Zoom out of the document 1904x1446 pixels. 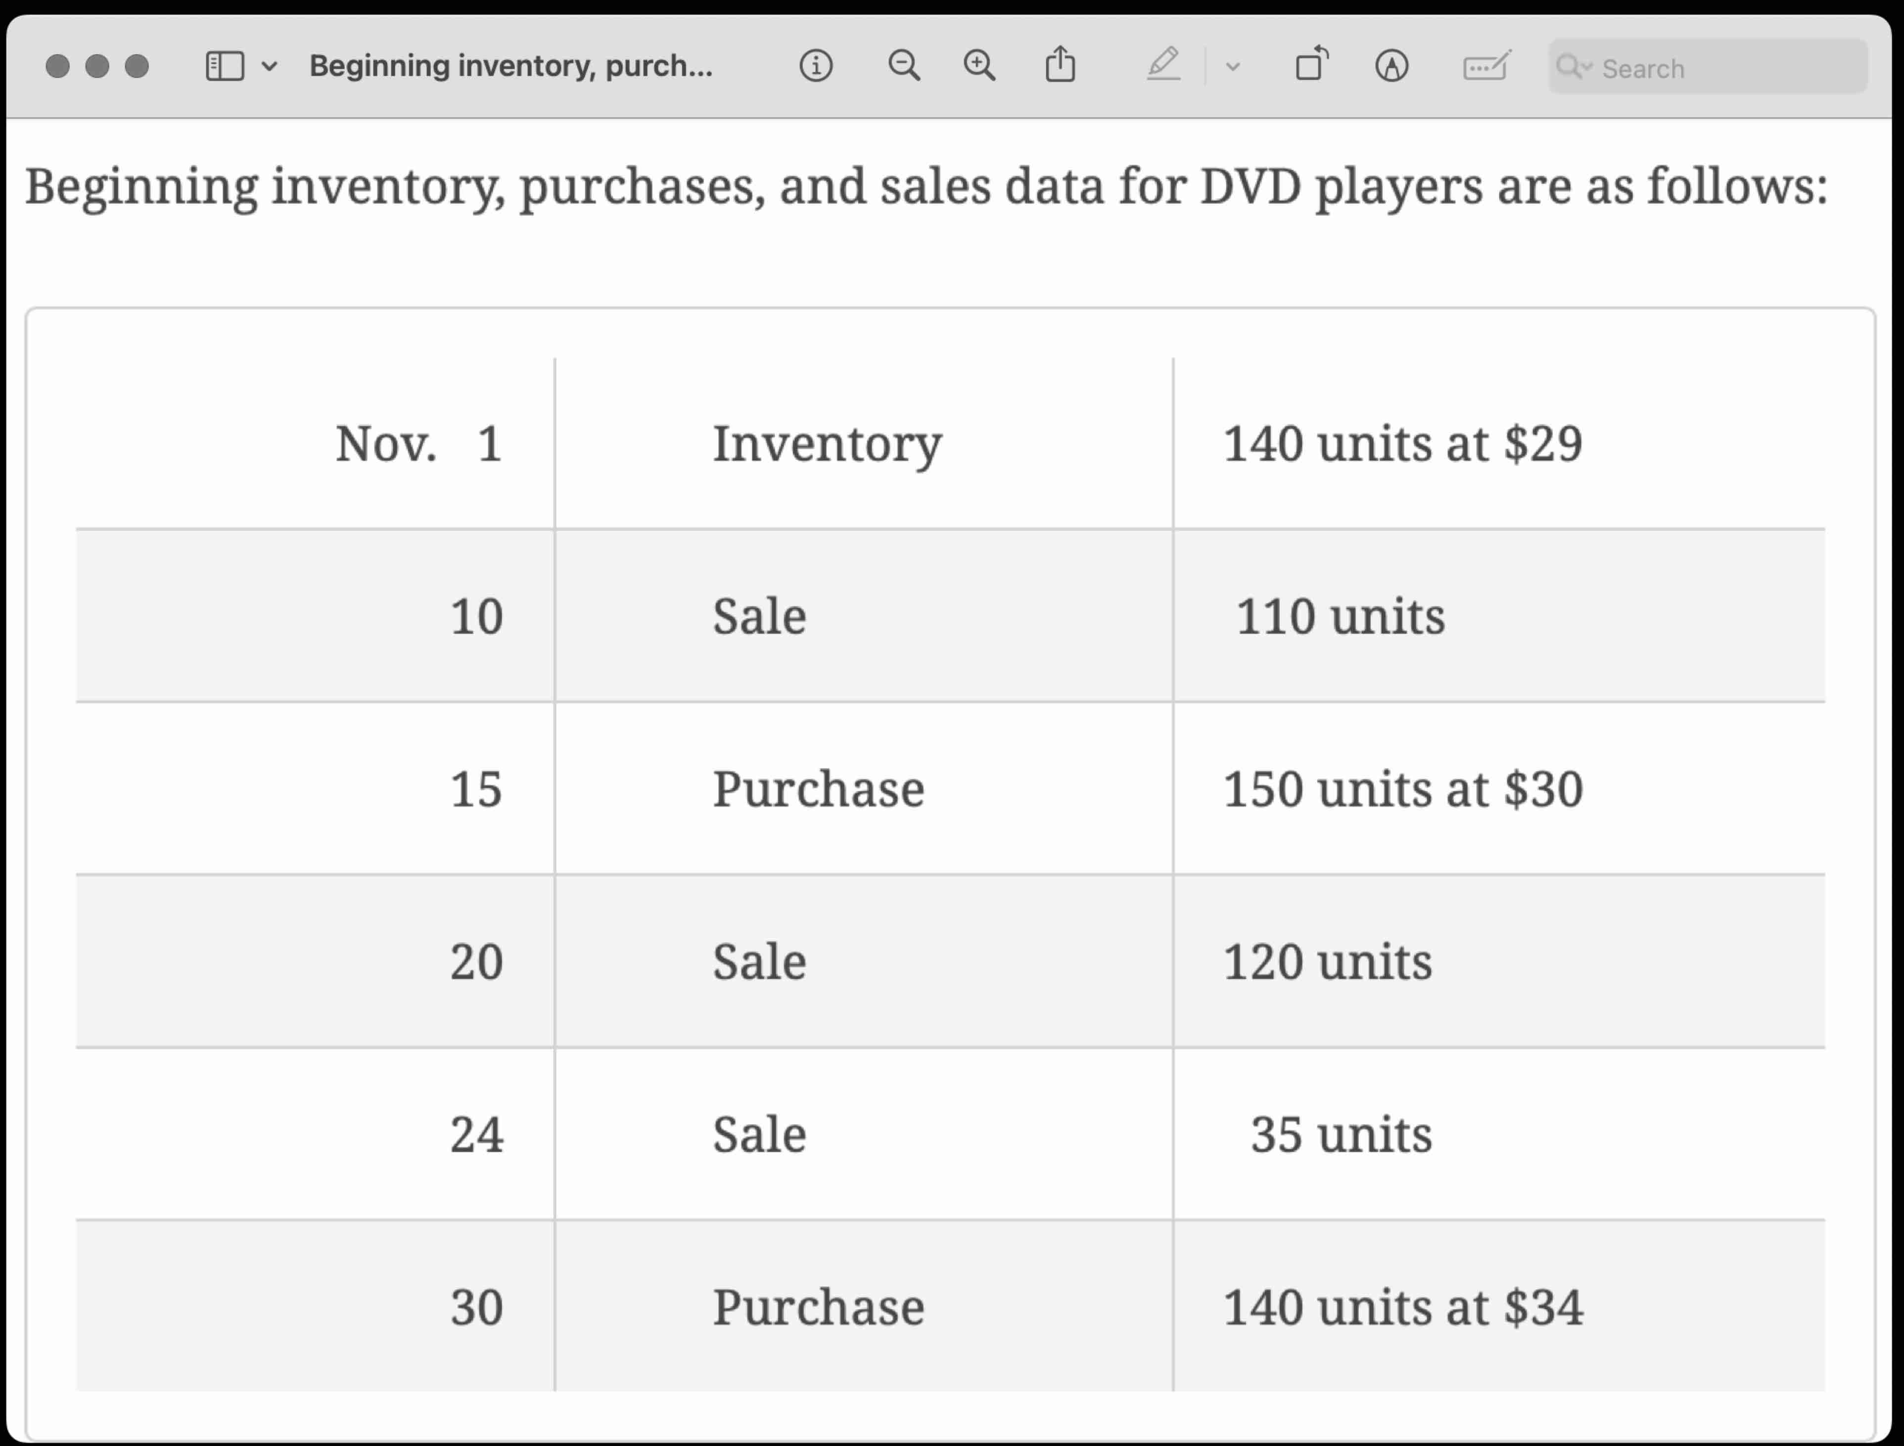click(903, 65)
